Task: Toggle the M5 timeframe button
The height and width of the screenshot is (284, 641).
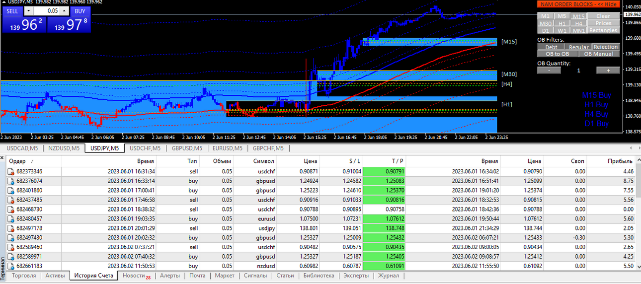Action: coord(561,16)
